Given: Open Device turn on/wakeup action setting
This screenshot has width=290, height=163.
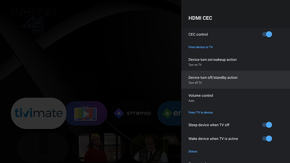Looking at the screenshot, I should point(236,62).
